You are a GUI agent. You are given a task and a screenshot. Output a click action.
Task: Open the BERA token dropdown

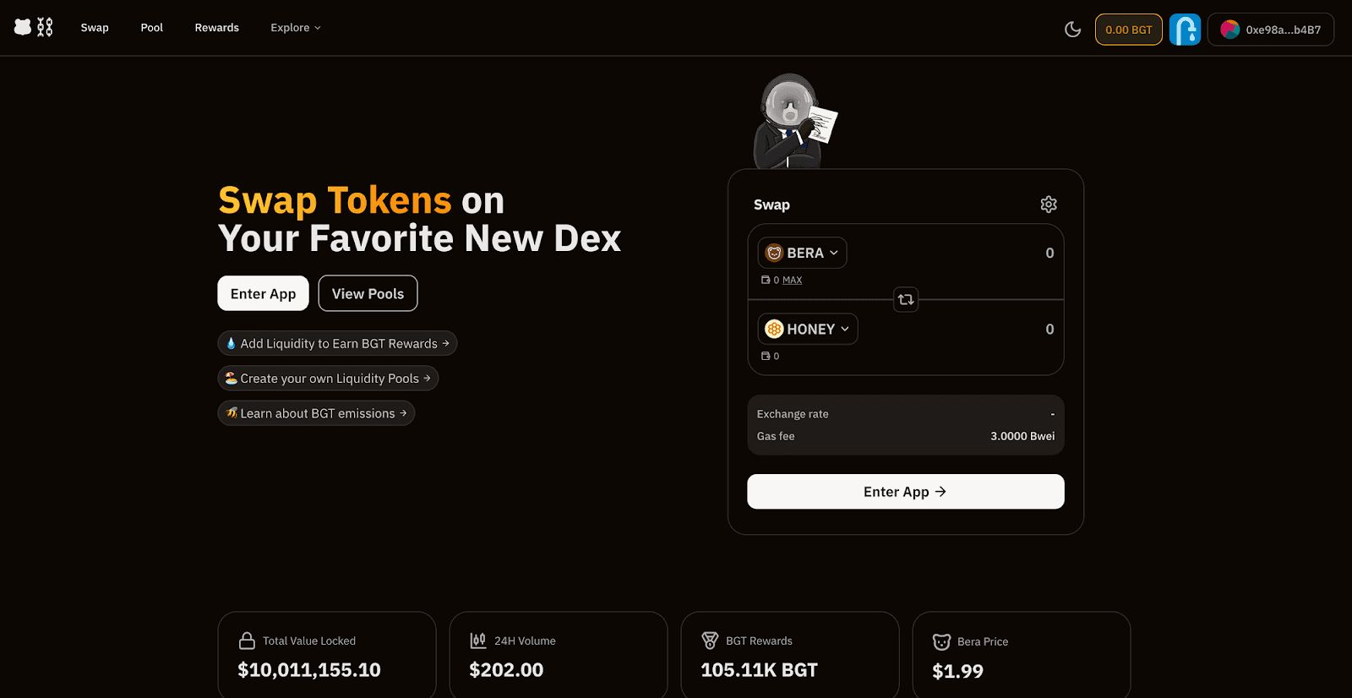[x=802, y=253]
